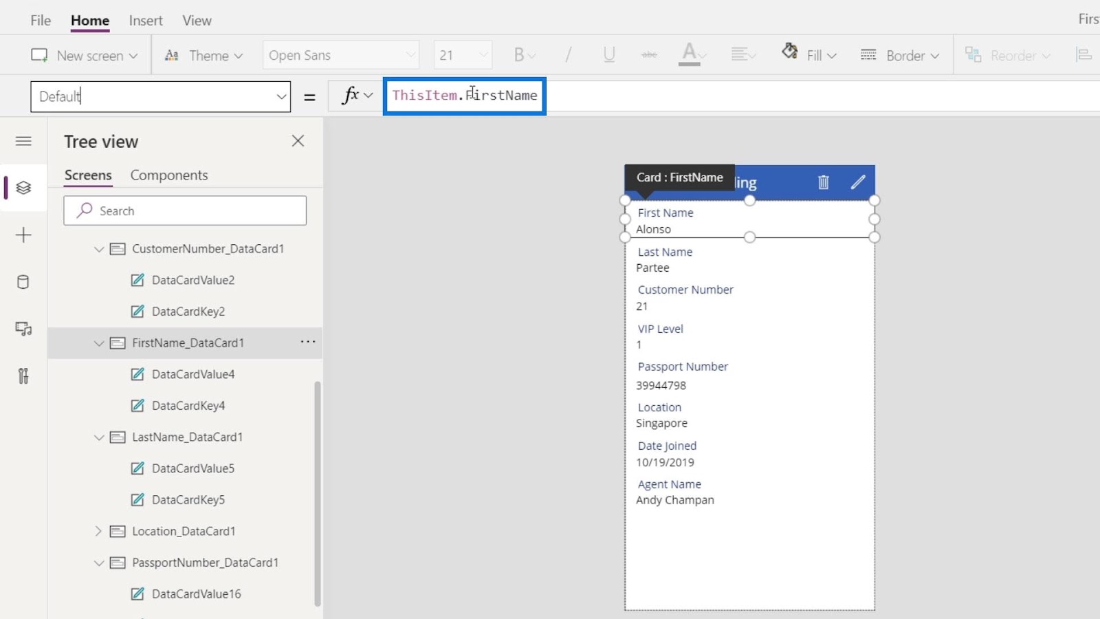
Task: Select DataCardValue4 in tree
Action: pos(193,374)
